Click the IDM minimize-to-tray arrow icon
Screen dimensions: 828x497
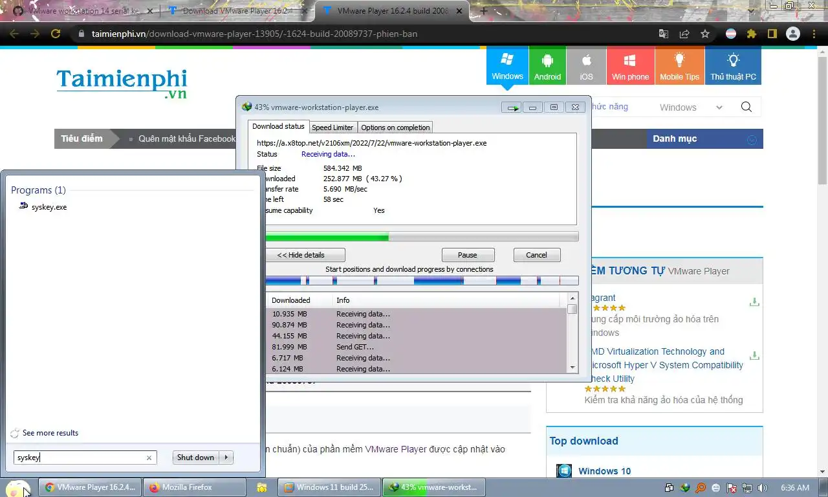click(511, 107)
